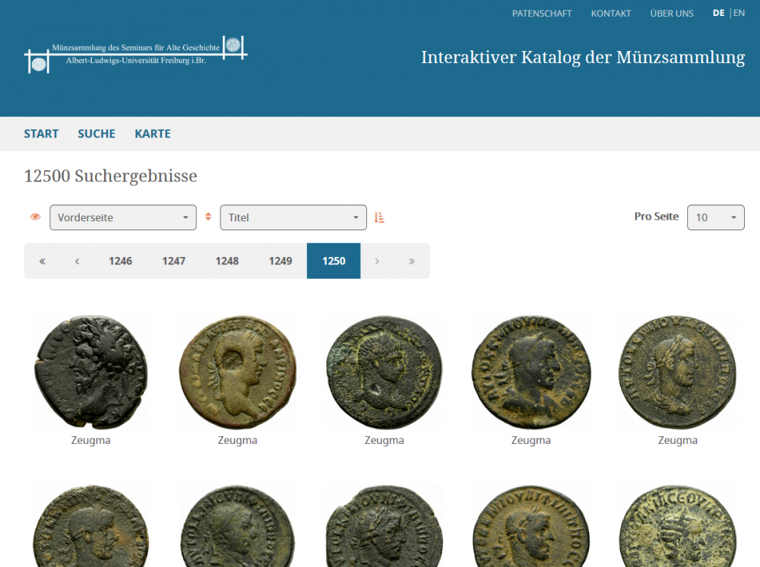Go to results page 1248
The image size is (760, 567).
coord(226,261)
